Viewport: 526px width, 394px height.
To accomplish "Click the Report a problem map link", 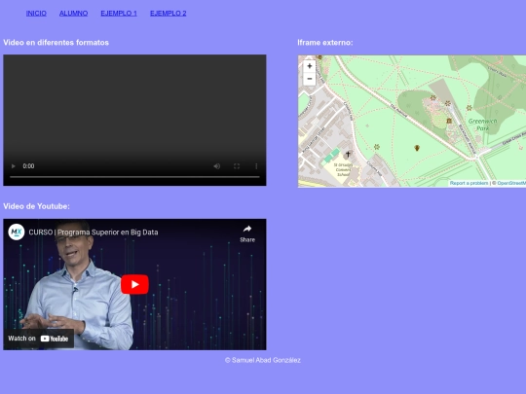I will [x=469, y=183].
